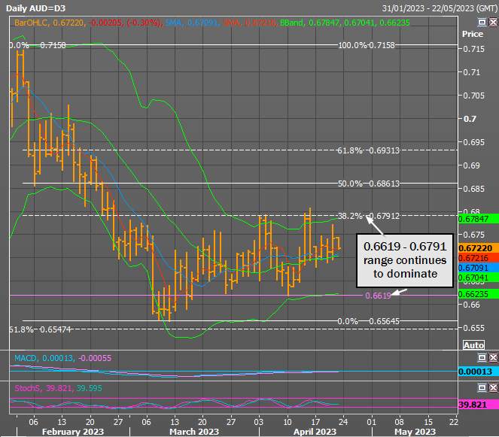
Task: Select the 0.0% 0.65645 Fibonacci label
Action: 368,321
